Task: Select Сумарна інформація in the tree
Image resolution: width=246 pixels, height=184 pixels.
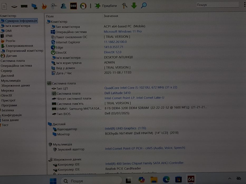Action: [x=19, y=21]
